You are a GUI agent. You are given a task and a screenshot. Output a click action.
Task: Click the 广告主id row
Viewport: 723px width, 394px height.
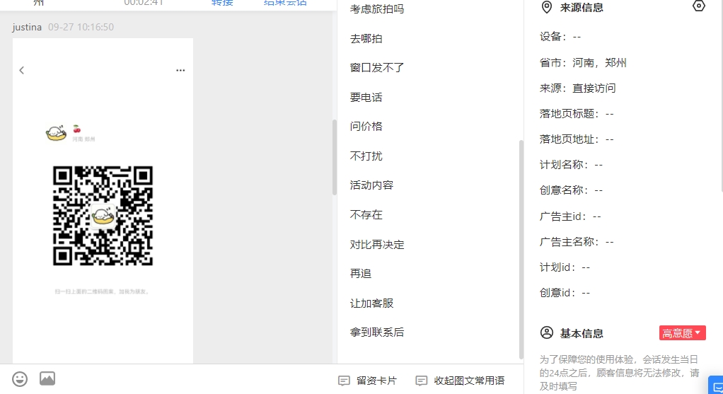click(x=570, y=216)
